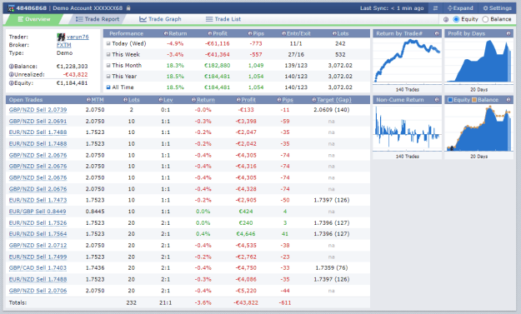Open the Non-Cume Return chart

408,127
